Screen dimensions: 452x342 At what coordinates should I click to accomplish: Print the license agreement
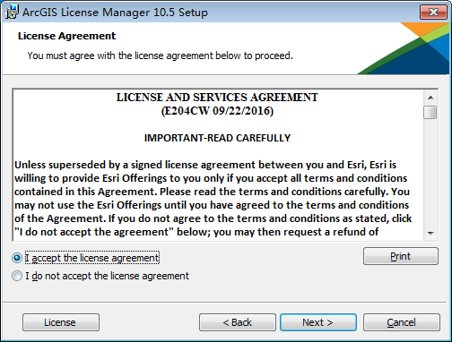[x=401, y=256]
